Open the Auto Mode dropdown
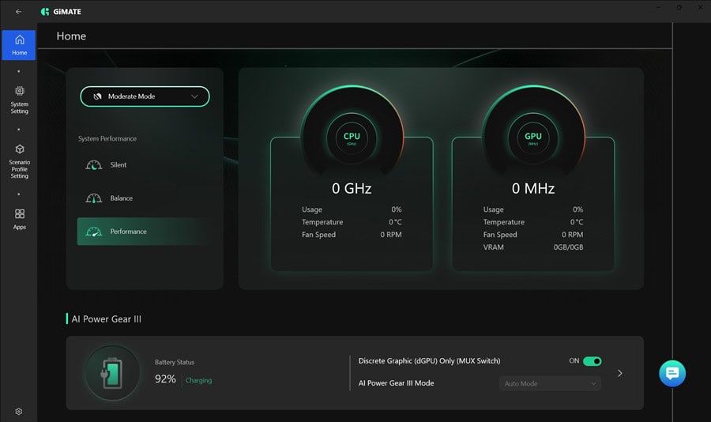The width and height of the screenshot is (711, 422). coord(550,383)
